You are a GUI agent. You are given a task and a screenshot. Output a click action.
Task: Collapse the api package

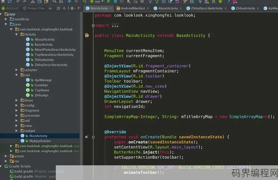[17, 75]
